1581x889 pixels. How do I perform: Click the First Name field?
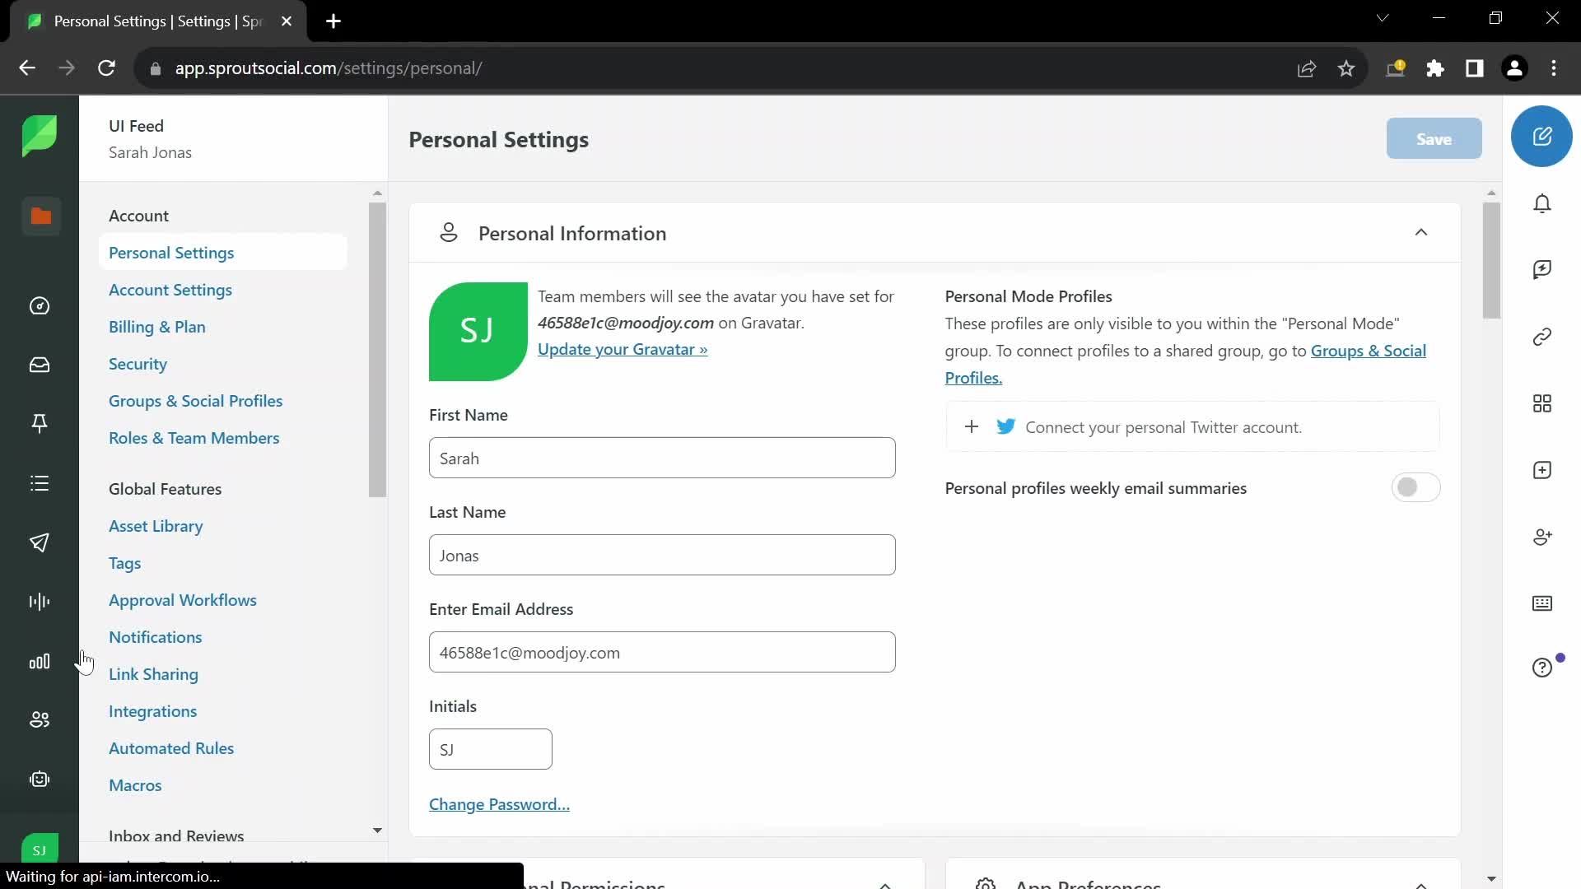click(662, 458)
